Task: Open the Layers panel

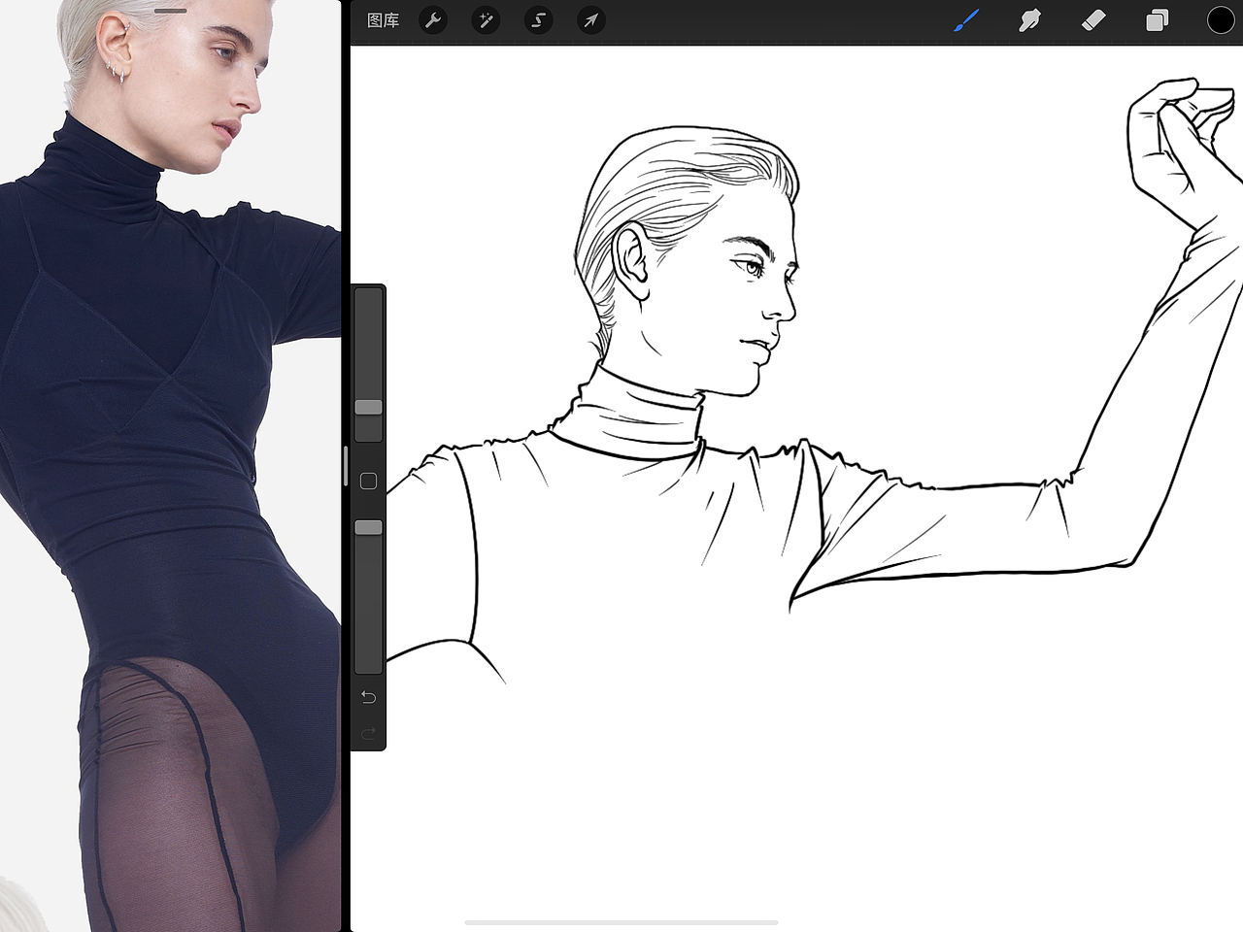Action: click(1157, 20)
